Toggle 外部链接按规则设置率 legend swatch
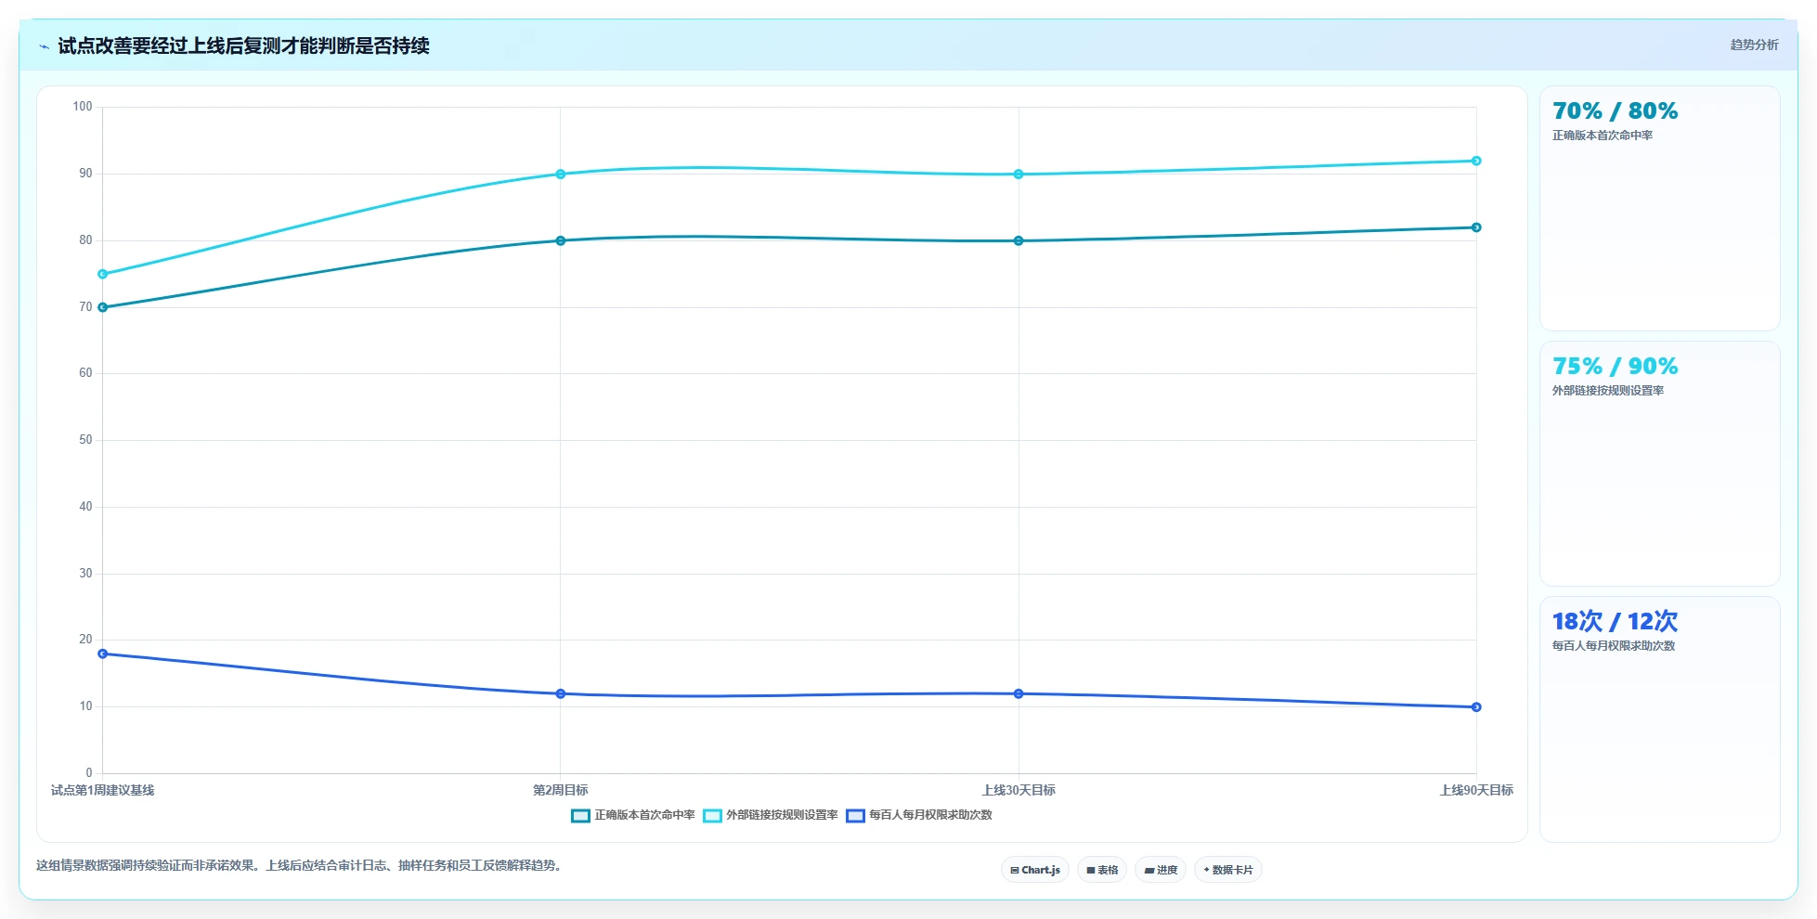Screen dimensions: 1817x919 (x=712, y=816)
